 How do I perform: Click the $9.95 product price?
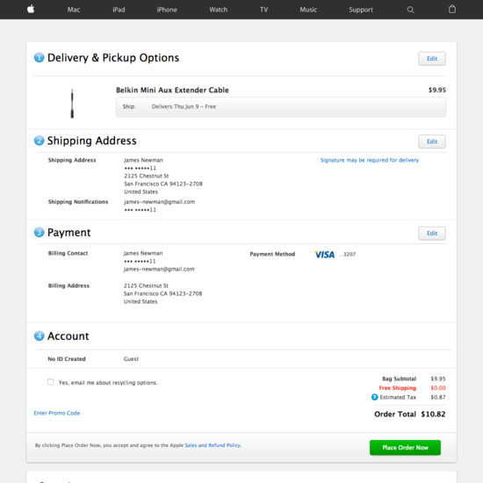(x=437, y=90)
